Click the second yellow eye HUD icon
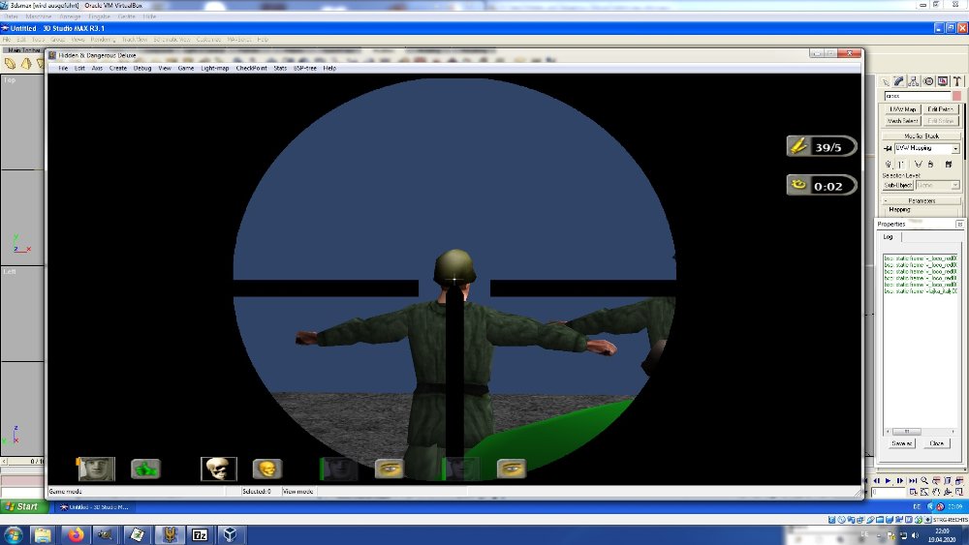The image size is (969, 545). (512, 469)
